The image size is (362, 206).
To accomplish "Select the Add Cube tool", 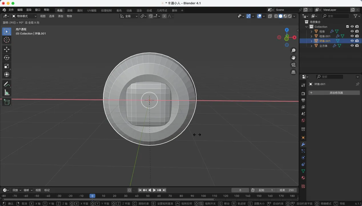I will point(7,102).
